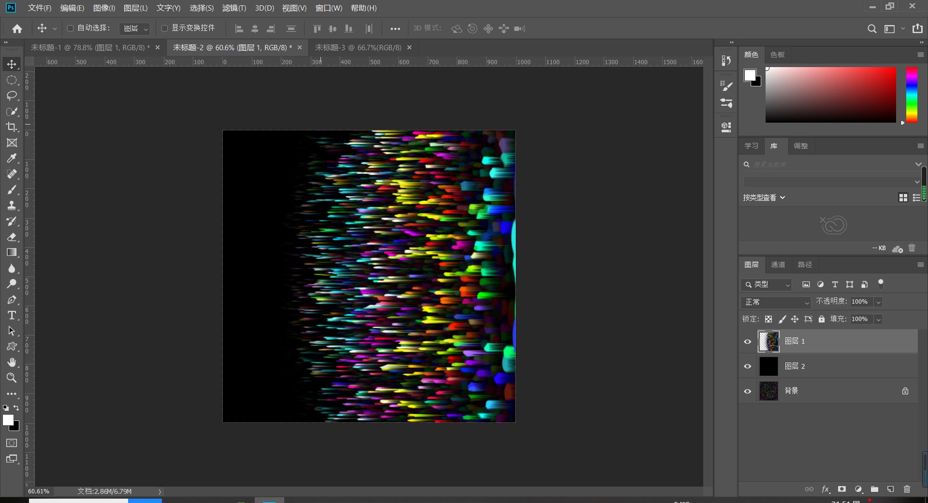Switch to the 调整 tab
928x503 pixels.
800,146
